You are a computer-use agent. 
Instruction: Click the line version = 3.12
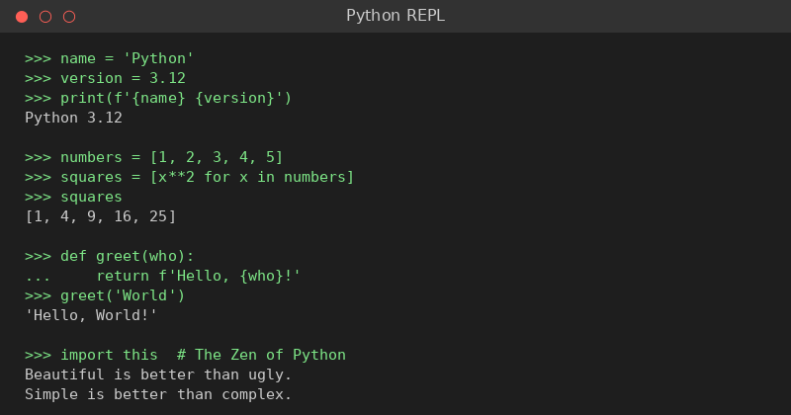(105, 78)
